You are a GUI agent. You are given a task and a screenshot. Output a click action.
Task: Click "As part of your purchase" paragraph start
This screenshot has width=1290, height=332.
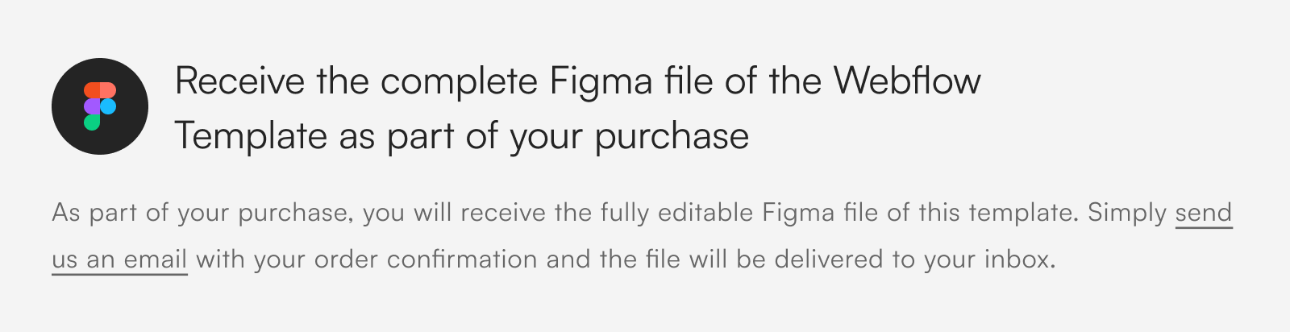pos(200,214)
